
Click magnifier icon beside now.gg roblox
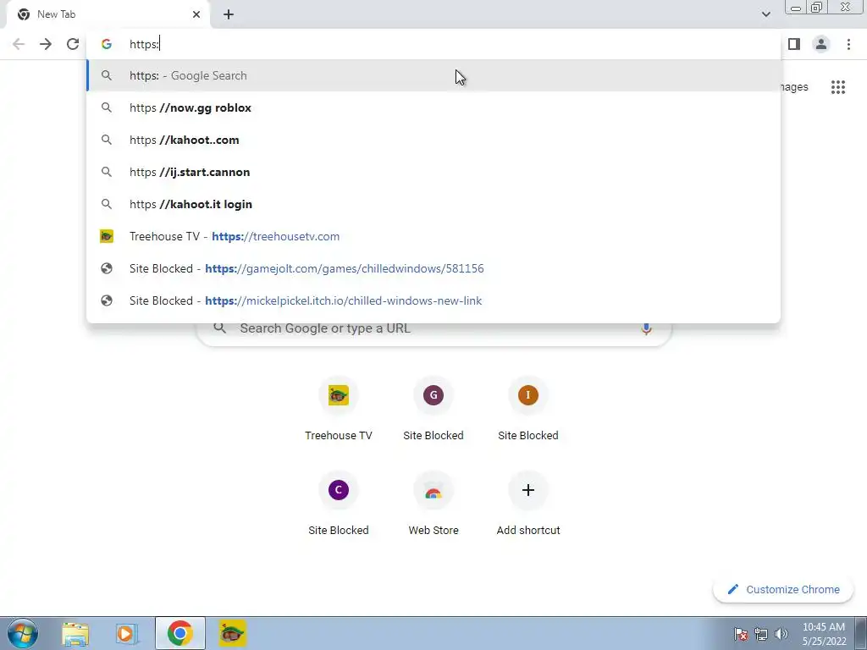[107, 107]
